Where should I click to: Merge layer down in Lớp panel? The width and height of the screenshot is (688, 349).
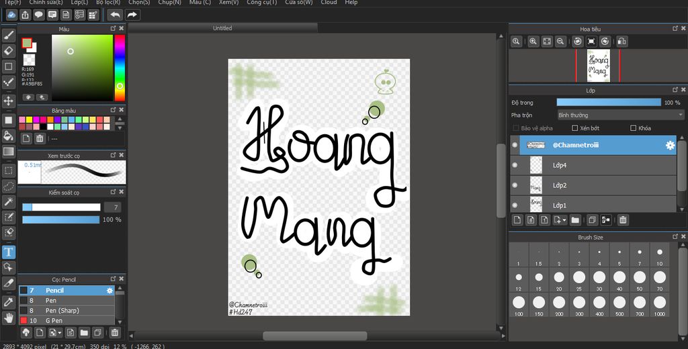coord(606,219)
